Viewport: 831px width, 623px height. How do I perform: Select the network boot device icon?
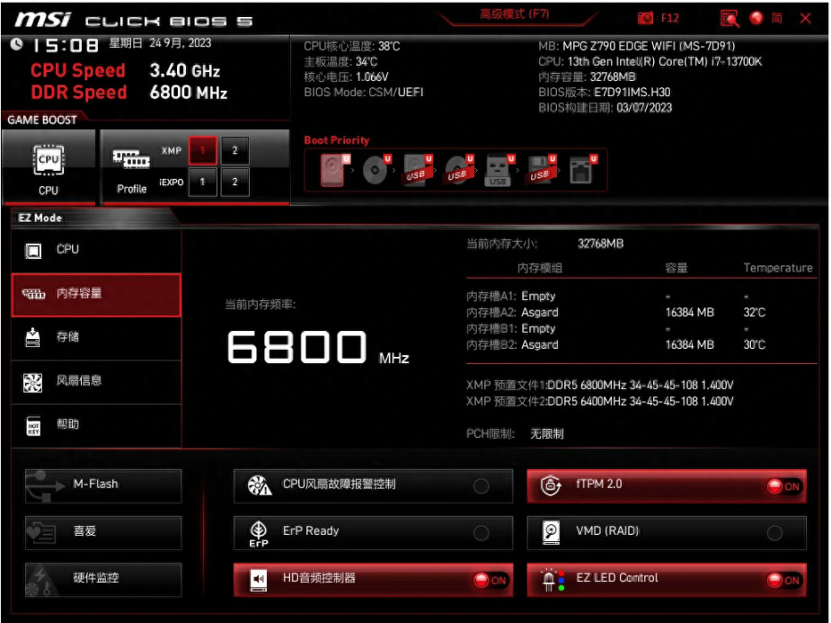point(582,170)
